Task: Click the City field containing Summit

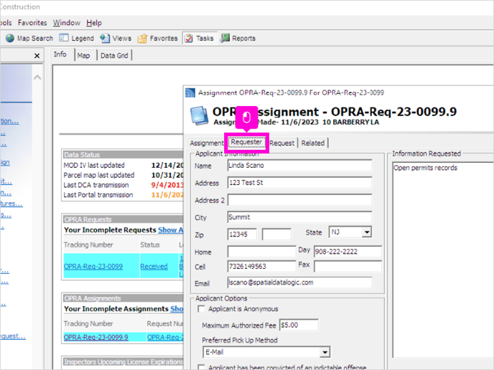Action: [x=299, y=217]
